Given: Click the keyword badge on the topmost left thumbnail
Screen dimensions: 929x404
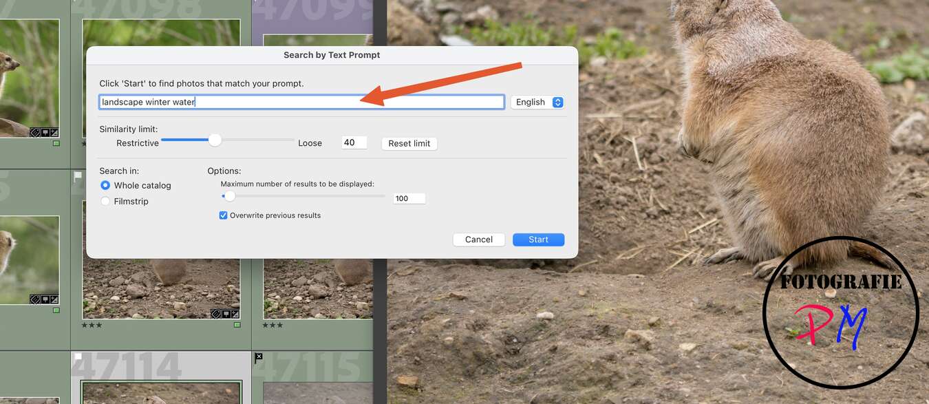Looking at the screenshot, I should click(x=34, y=133).
